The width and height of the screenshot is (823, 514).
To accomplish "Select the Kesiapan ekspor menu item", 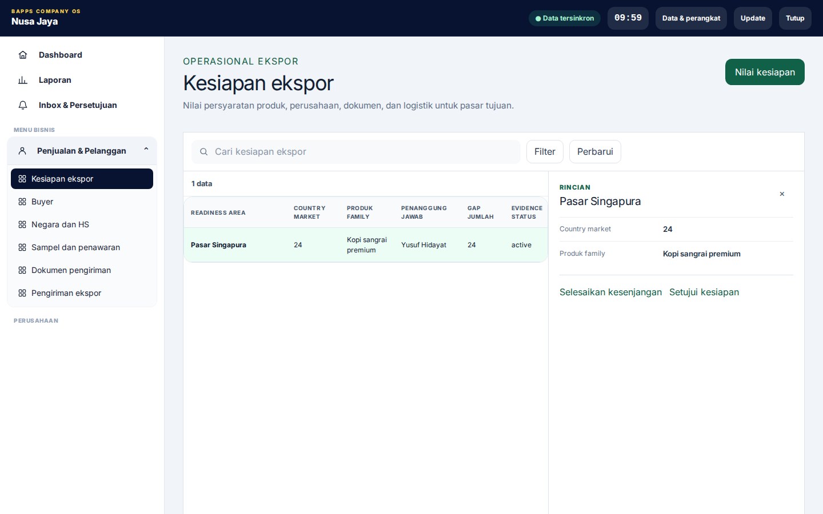I will [82, 179].
